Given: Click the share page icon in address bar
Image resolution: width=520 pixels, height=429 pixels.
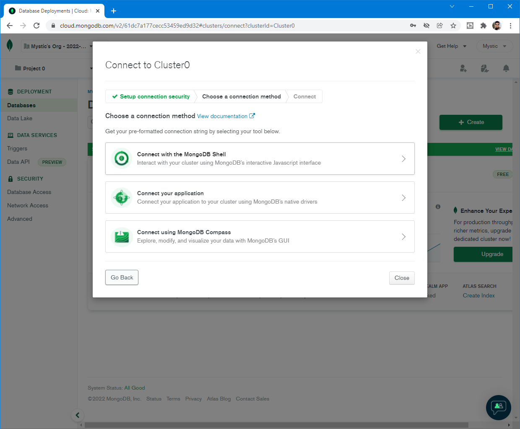Looking at the screenshot, I should coord(440,26).
